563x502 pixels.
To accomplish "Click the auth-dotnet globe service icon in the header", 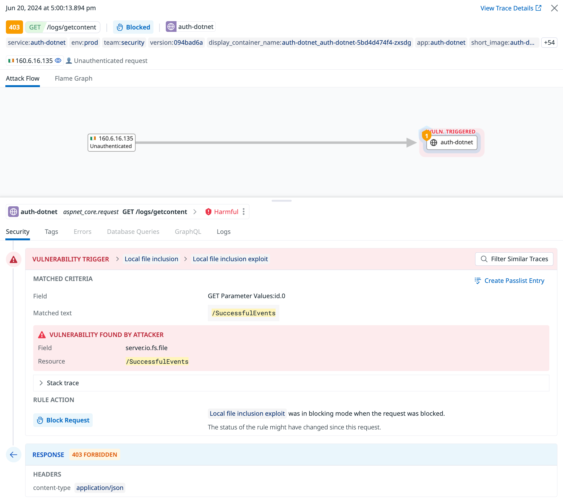I will pos(171,27).
